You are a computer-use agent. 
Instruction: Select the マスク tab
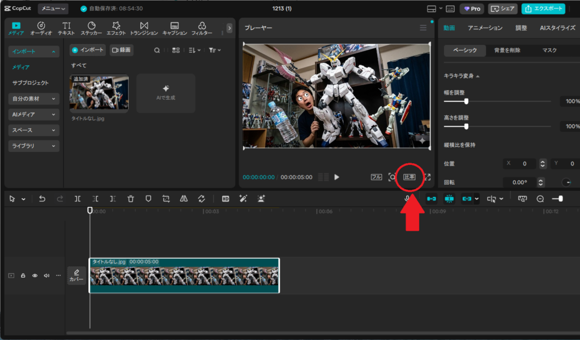(549, 50)
